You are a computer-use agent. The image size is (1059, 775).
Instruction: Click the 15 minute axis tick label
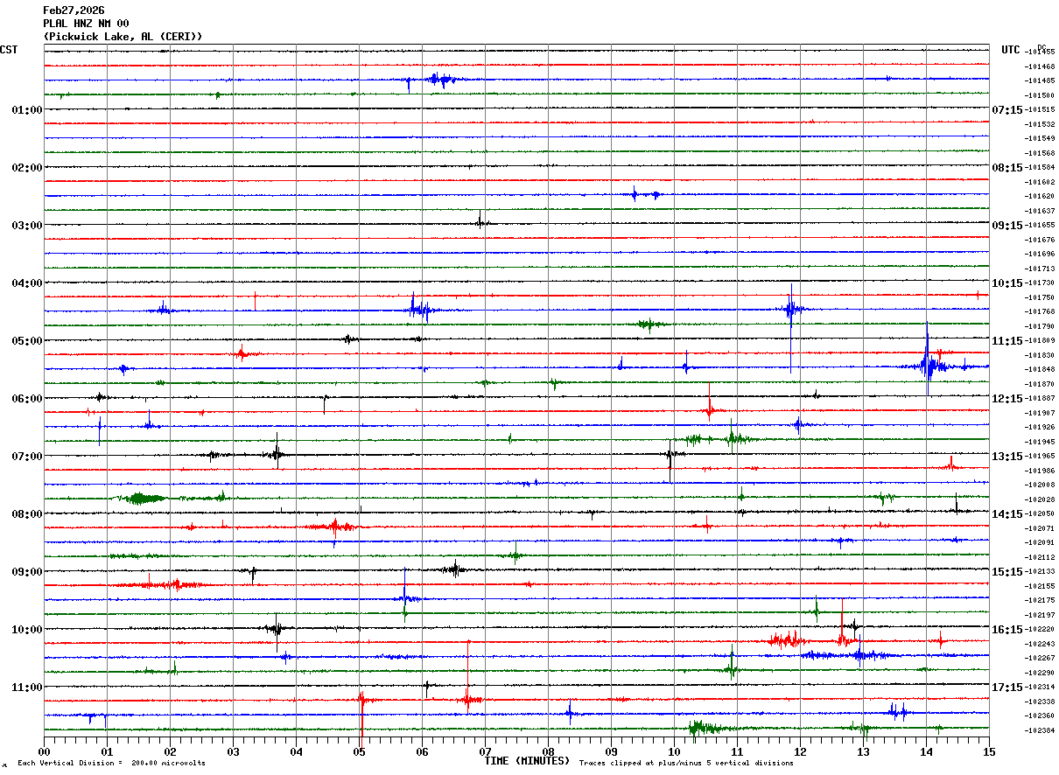tap(989, 751)
